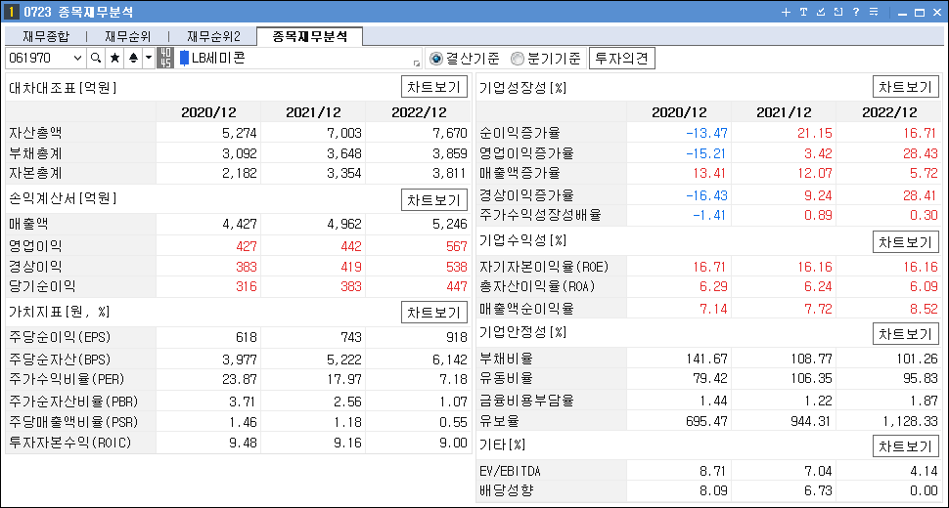Click the plus icon in the title bar
This screenshot has height=508, width=949.
pyautogui.click(x=786, y=12)
